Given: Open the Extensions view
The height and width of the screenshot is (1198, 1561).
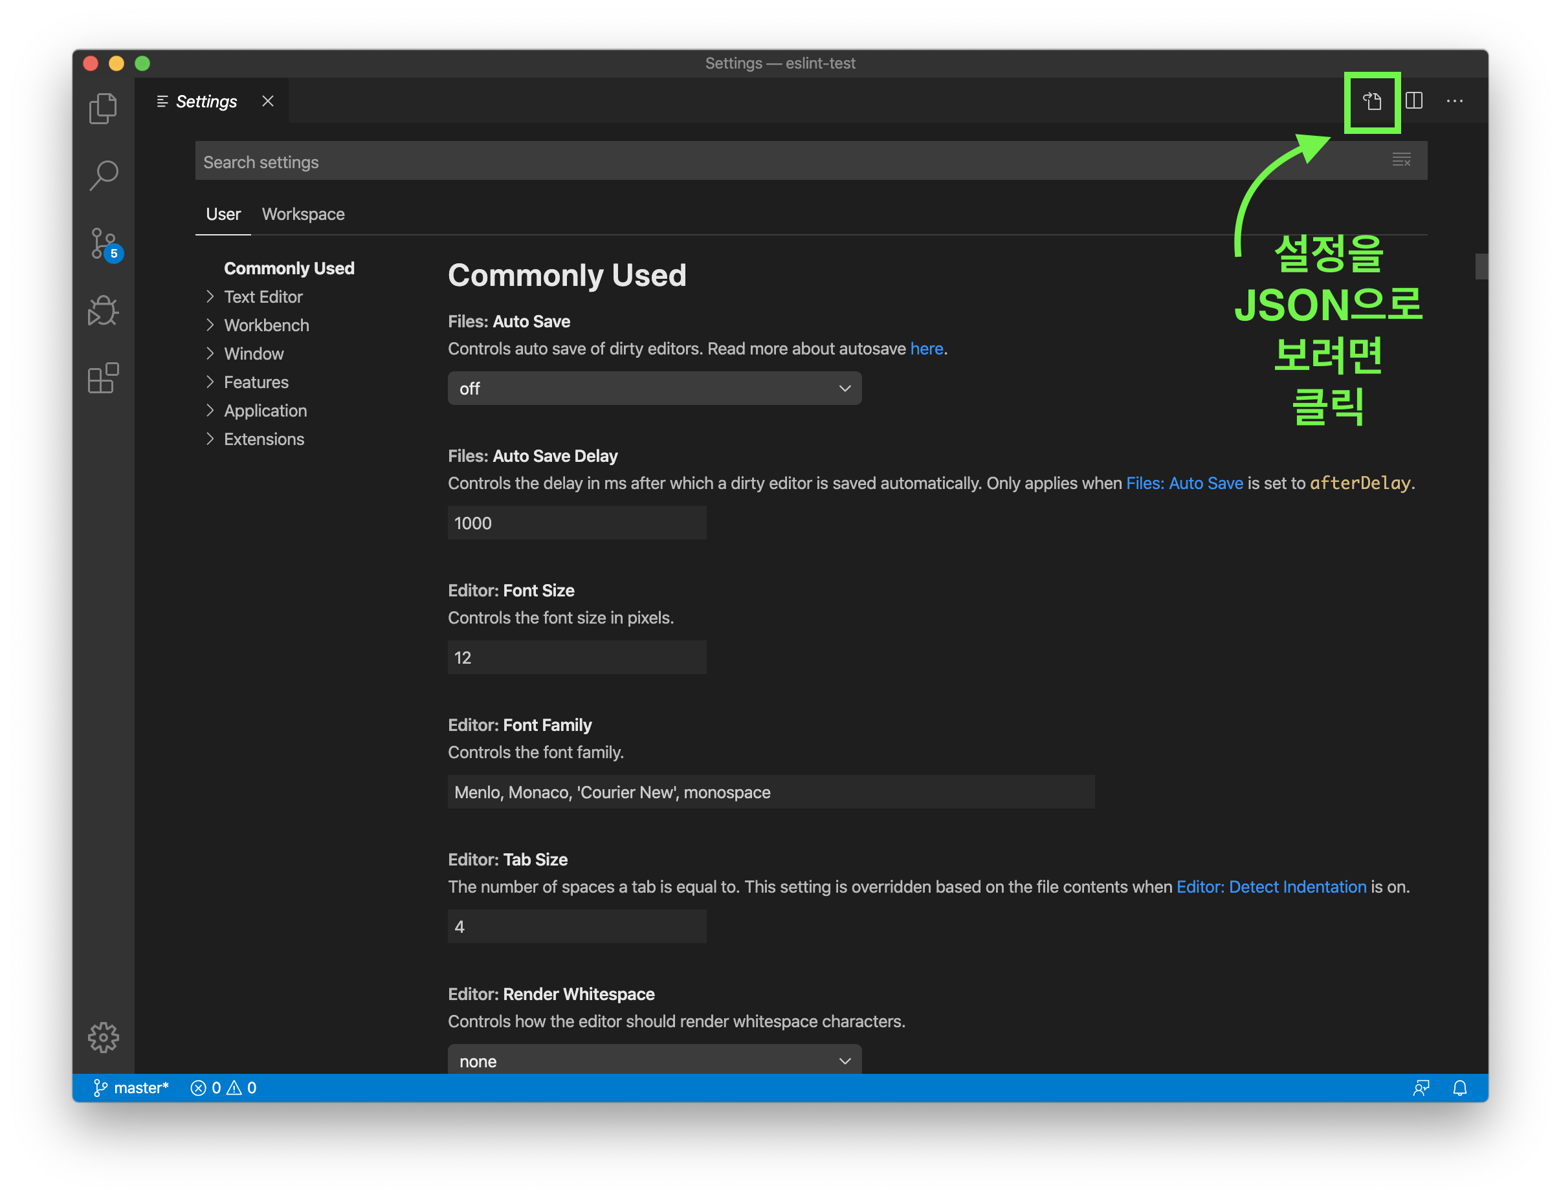Looking at the screenshot, I should [x=103, y=378].
